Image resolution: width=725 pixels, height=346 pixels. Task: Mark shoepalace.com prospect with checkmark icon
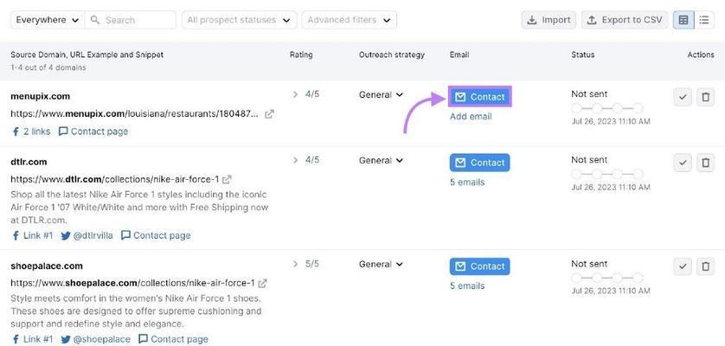point(683,266)
